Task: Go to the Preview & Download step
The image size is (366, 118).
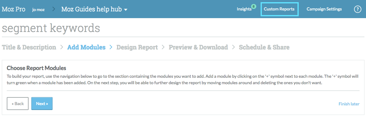Action: pos(198,47)
